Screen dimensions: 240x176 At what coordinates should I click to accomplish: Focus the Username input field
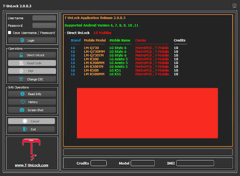[x=44, y=18]
